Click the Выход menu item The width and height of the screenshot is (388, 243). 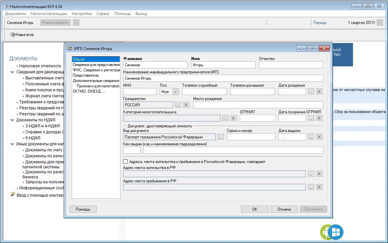(141, 14)
